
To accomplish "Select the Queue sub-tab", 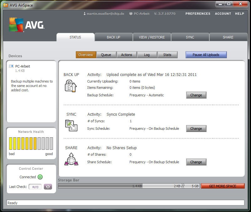I will [x=106, y=55].
